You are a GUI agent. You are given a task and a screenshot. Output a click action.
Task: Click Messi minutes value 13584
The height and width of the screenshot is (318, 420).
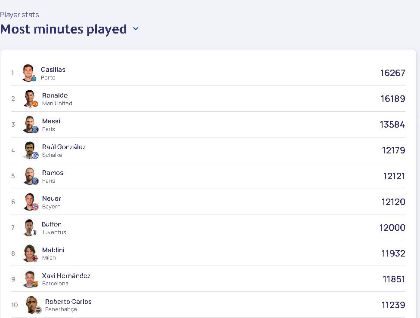point(392,124)
